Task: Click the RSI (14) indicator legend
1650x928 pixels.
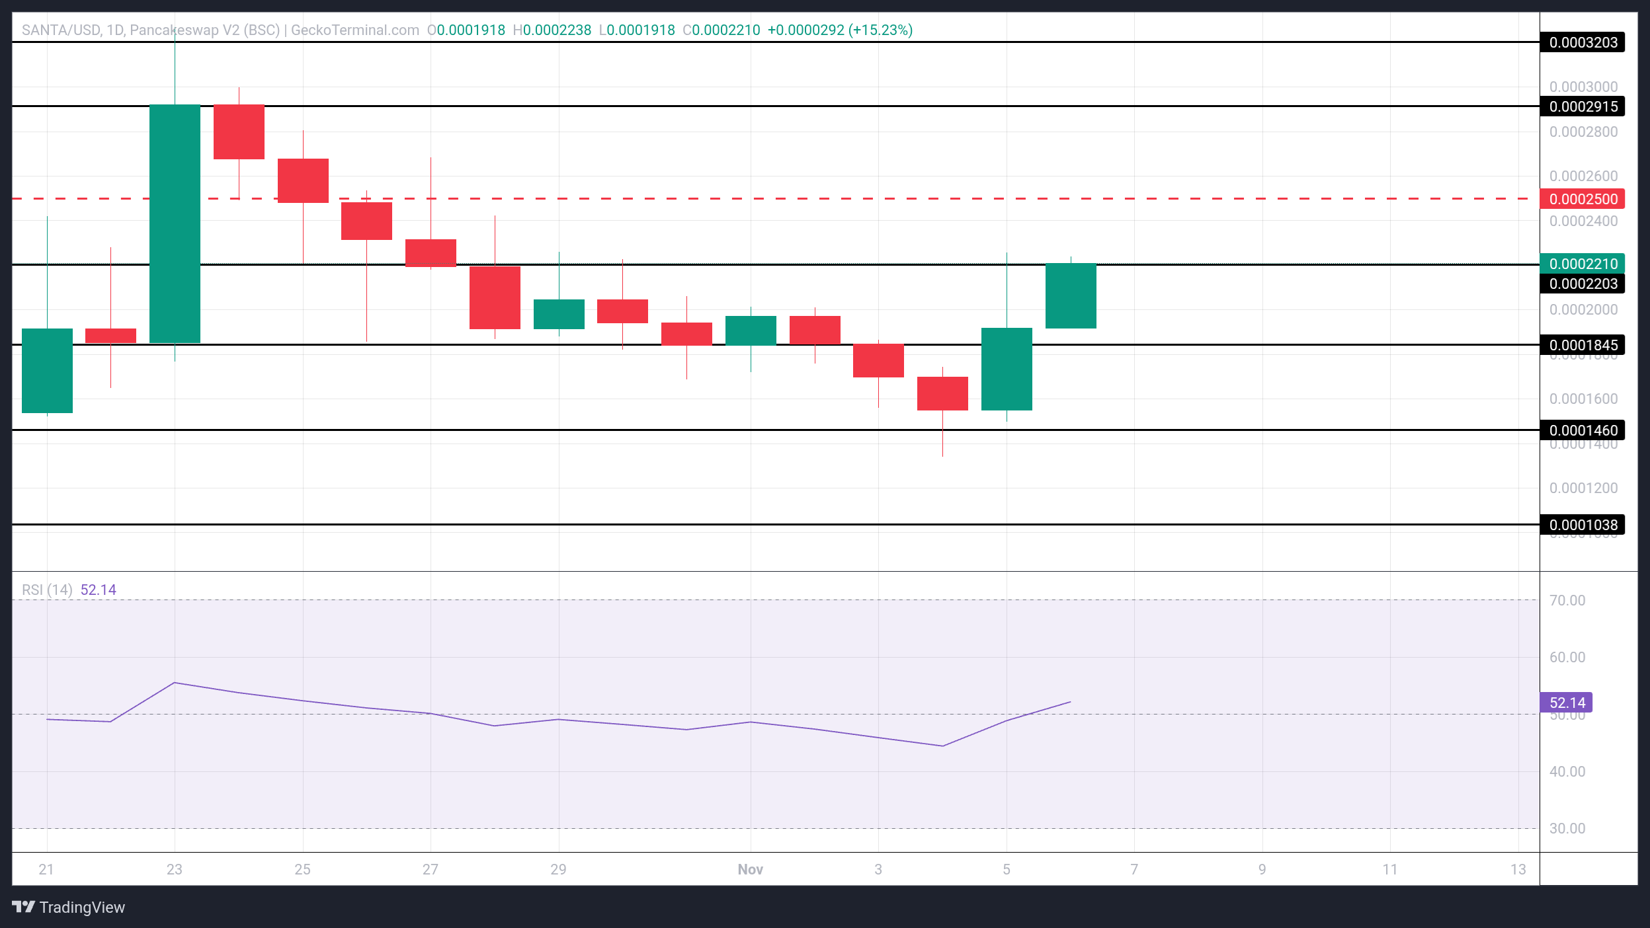Action: [48, 590]
